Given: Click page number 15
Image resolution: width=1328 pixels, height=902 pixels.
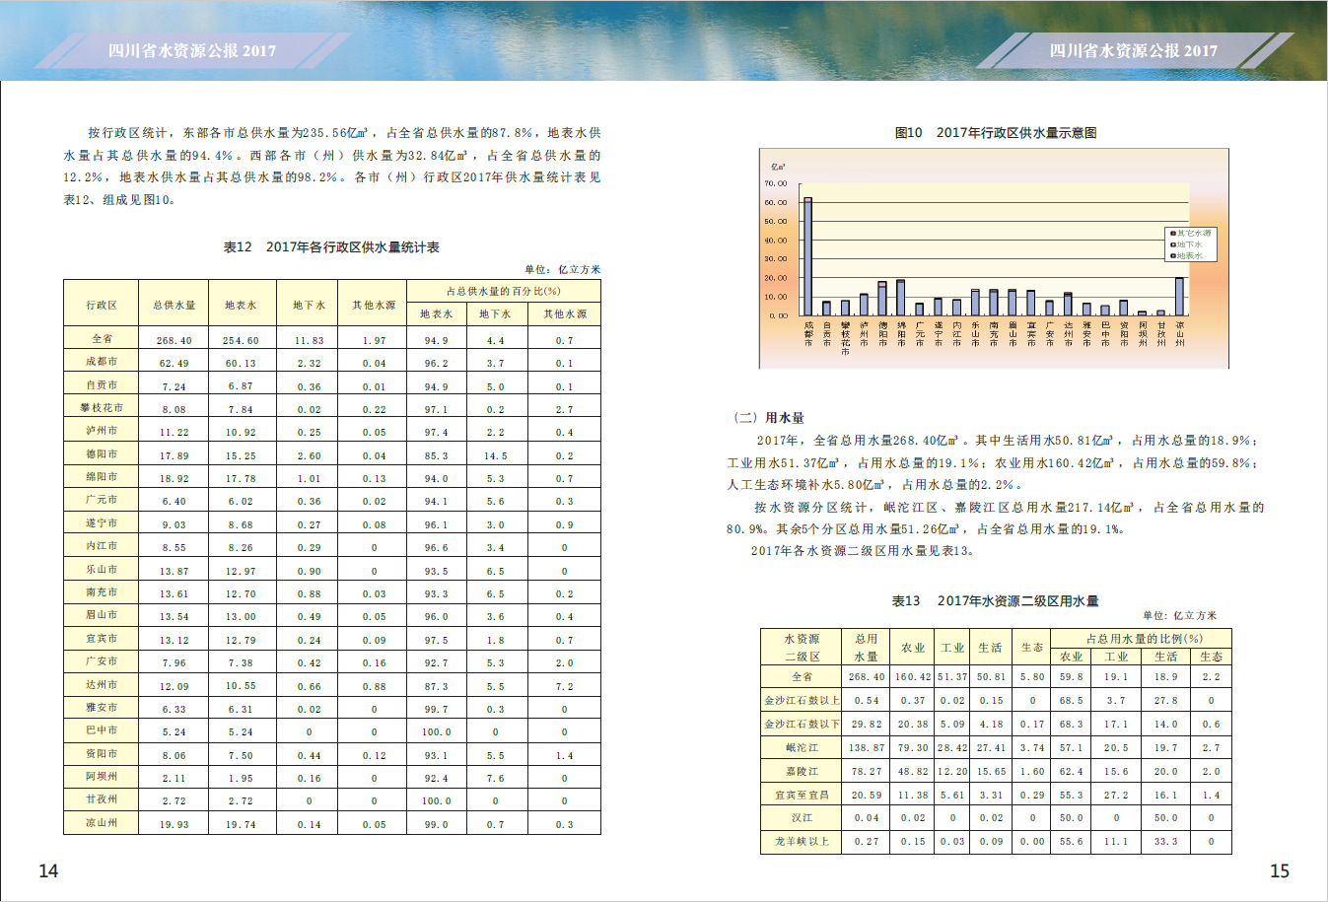Looking at the screenshot, I should click(1280, 870).
